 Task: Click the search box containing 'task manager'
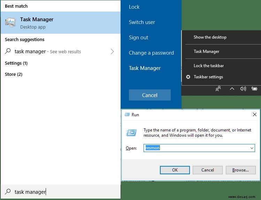[x=60, y=192]
